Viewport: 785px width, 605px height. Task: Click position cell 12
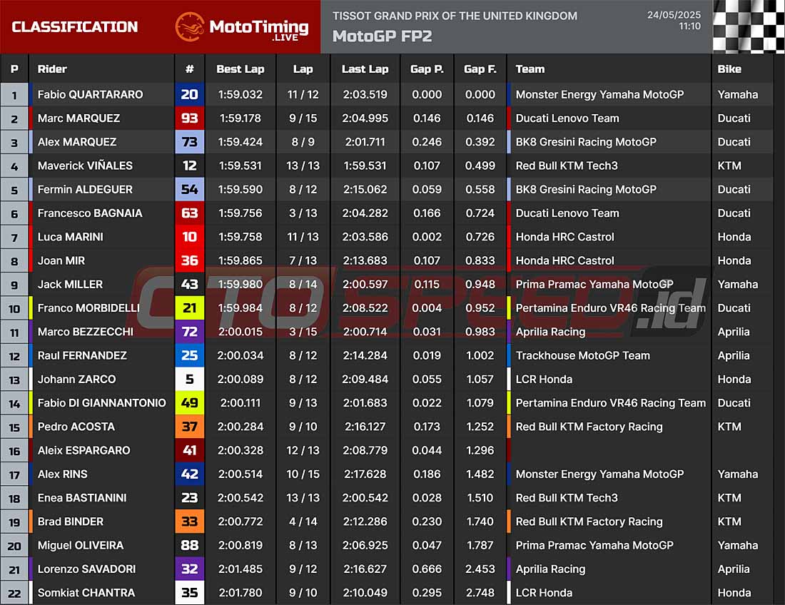click(x=14, y=356)
